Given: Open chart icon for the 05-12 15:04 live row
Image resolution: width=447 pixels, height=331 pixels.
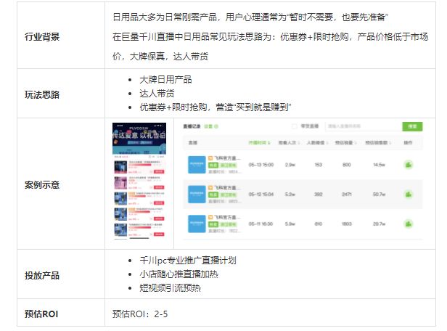Looking at the screenshot, I should coord(409,195).
